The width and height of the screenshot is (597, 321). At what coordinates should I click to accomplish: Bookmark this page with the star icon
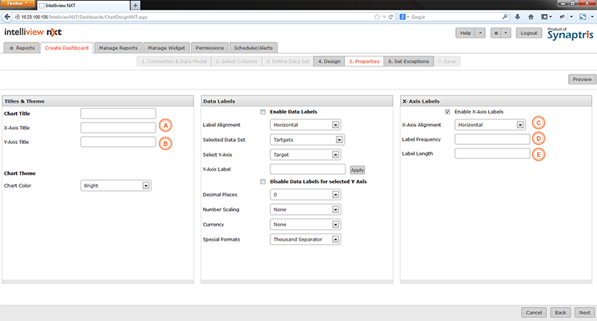point(376,16)
